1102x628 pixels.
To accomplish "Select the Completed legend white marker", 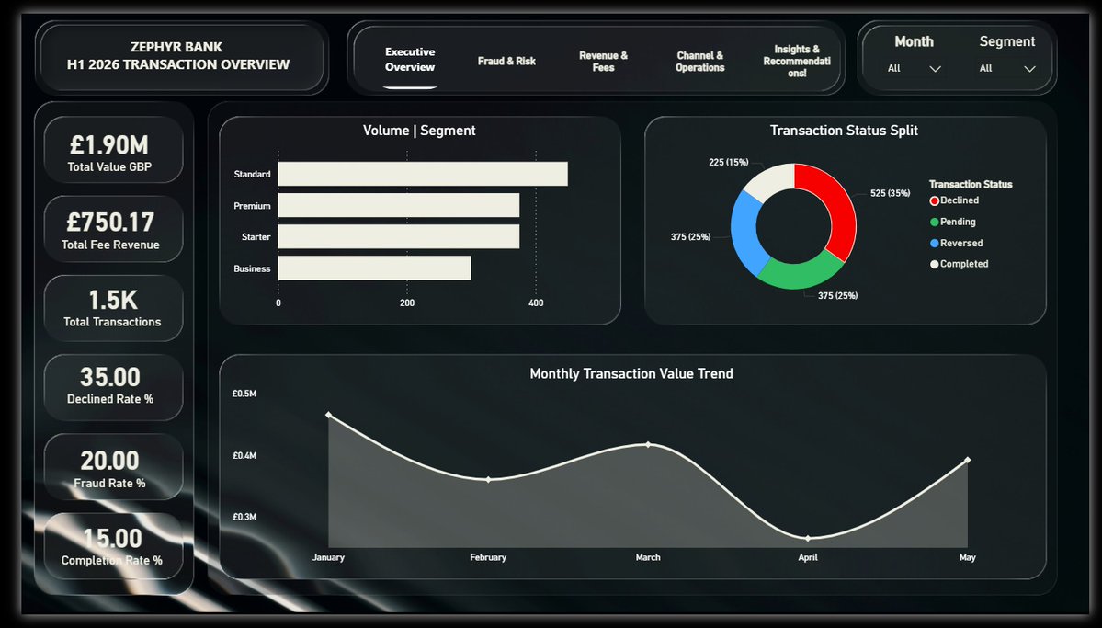I will pyautogui.click(x=934, y=265).
